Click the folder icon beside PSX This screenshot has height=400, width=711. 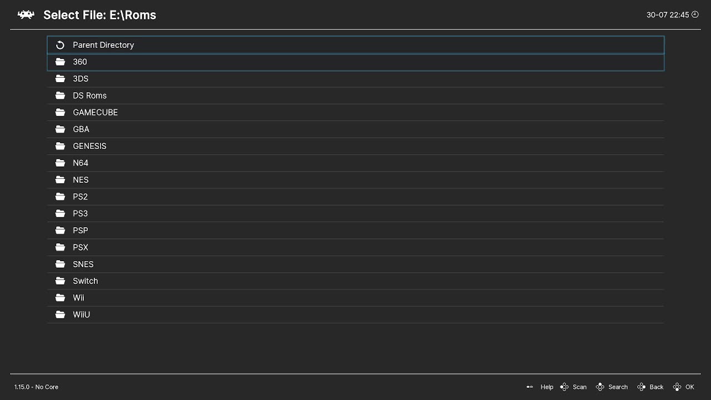click(60, 247)
